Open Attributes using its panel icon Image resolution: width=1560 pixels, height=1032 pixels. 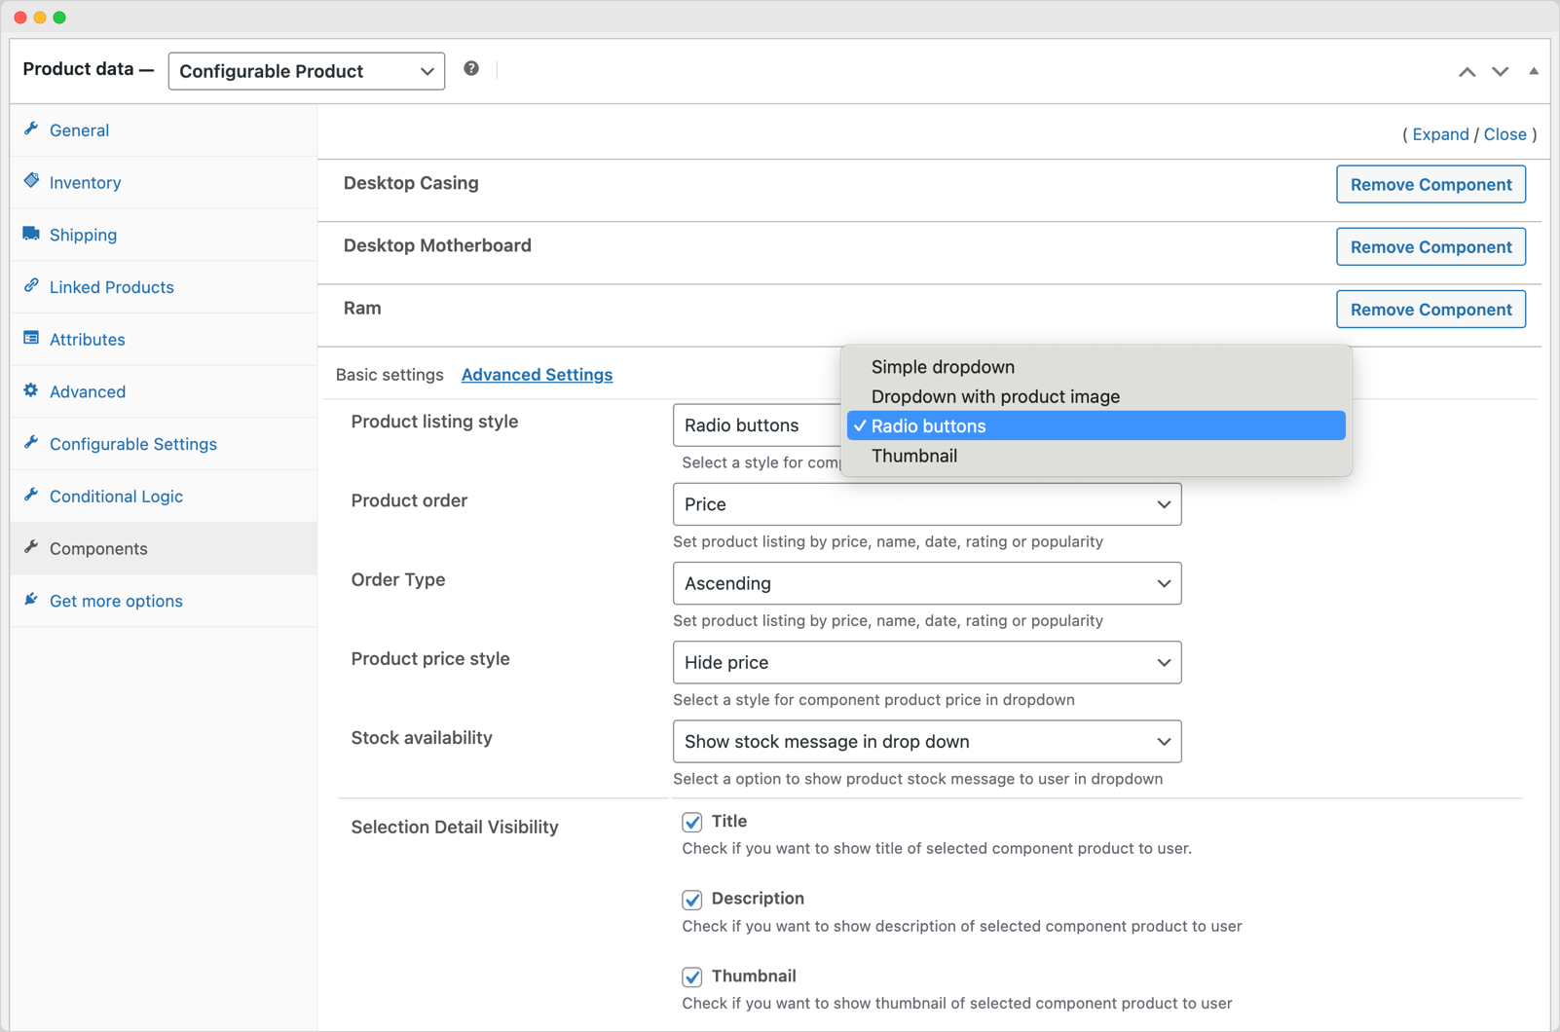tap(32, 339)
